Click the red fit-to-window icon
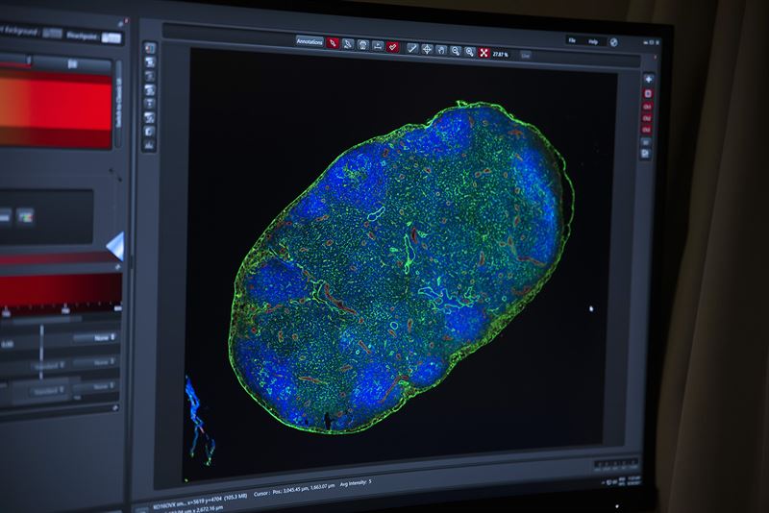 [485, 52]
